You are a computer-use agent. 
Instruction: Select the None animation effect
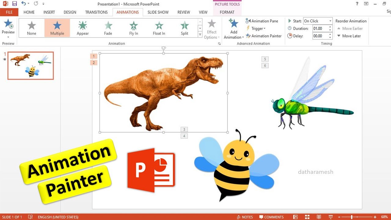[x=31, y=28]
